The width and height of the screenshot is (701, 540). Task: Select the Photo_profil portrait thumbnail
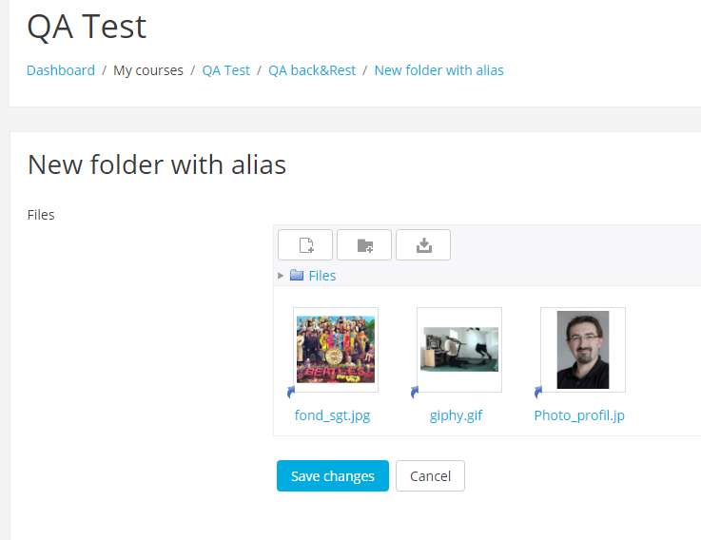click(x=583, y=350)
